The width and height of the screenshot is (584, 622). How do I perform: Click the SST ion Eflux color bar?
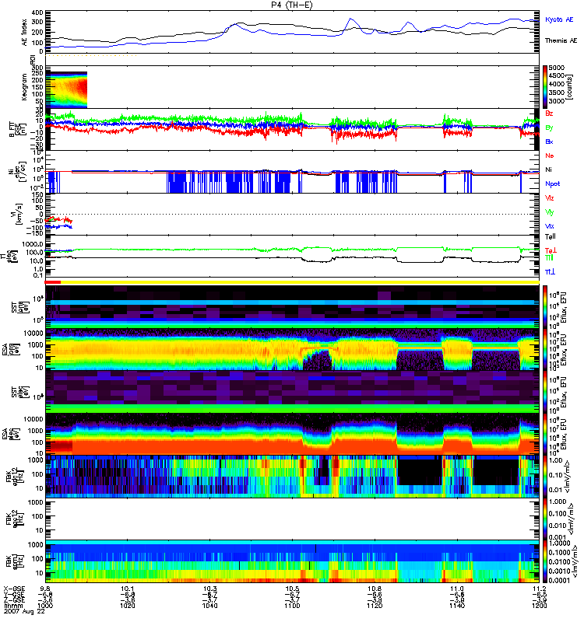545,306
